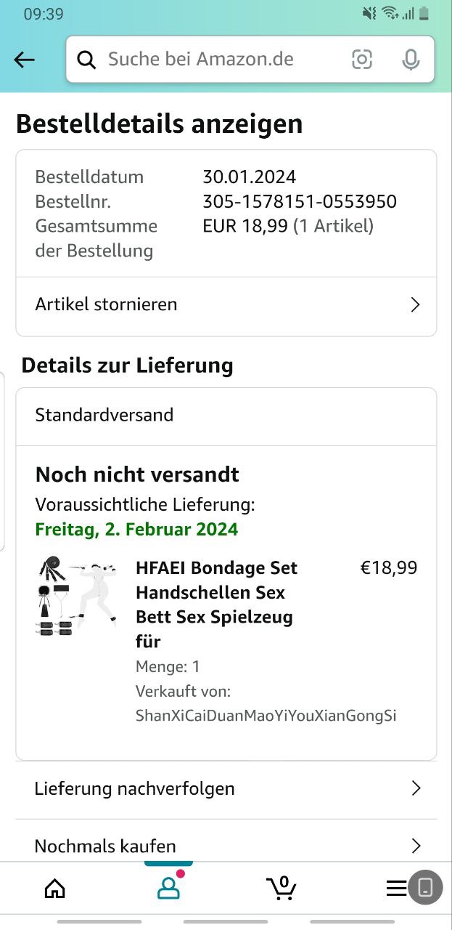
Task: Tap the product thumbnail image
Action: [x=75, y=596]
